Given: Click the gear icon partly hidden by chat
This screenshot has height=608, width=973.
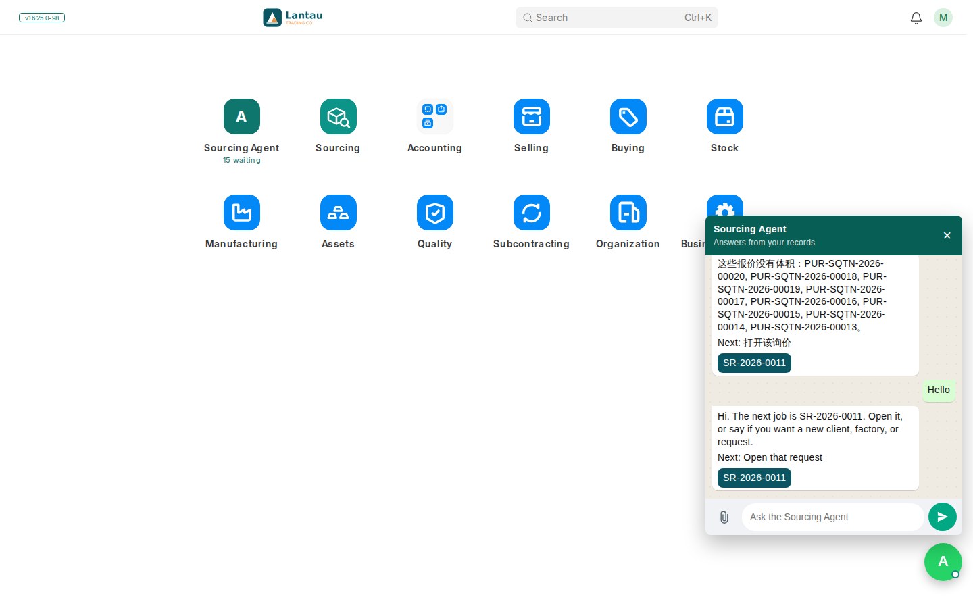Looking at the screenshot, I should pyautogui.click(x=724, y=205).
